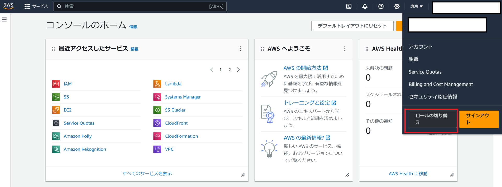The width and height of the screenshot is (502, 187).
Task: Click the Systems Manager icon
Action: point(157,97)
